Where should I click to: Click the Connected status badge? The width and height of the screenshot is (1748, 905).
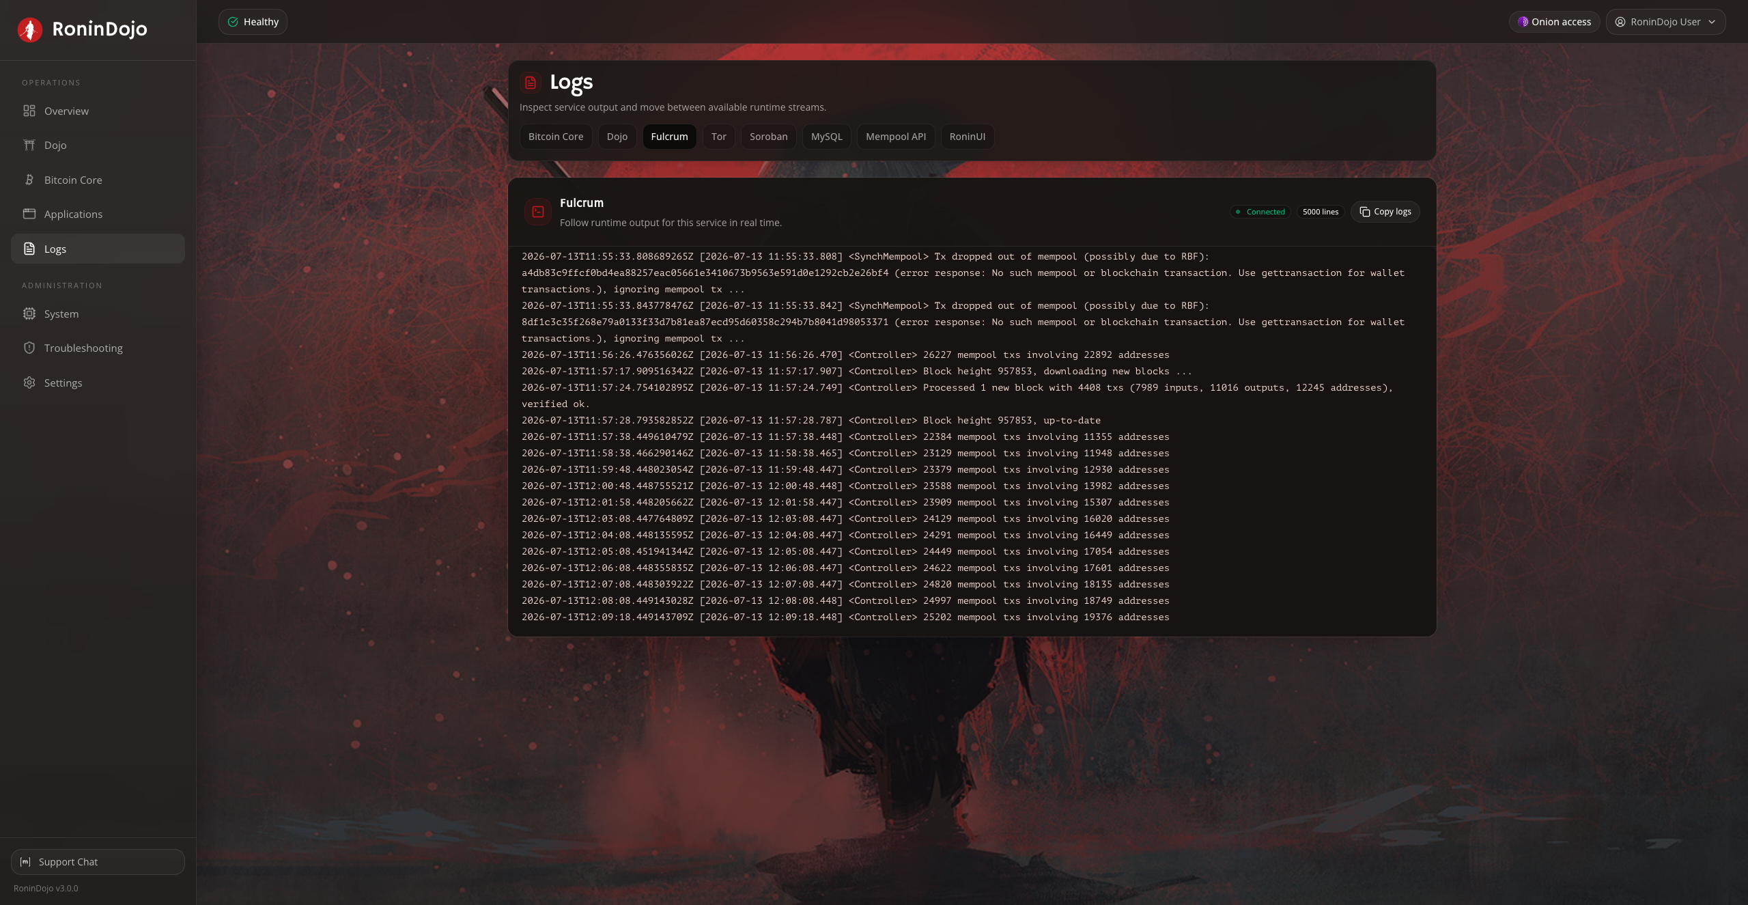click(1260, 212)
